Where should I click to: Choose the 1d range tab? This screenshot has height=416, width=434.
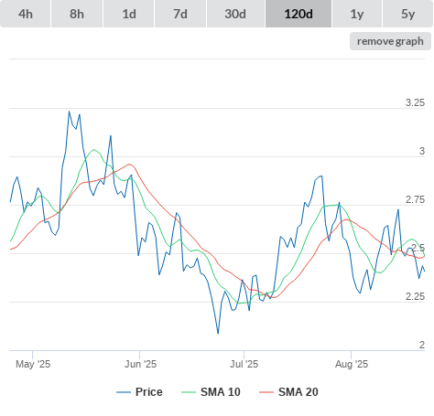pos(129,14)
